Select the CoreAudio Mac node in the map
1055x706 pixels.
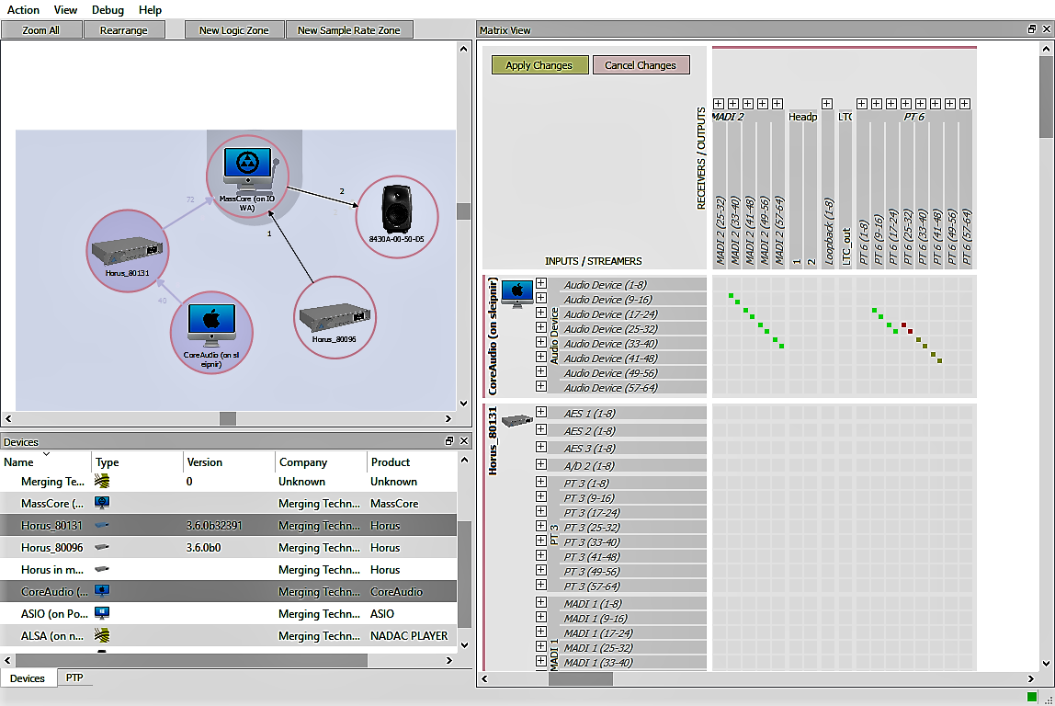[211, 333]
